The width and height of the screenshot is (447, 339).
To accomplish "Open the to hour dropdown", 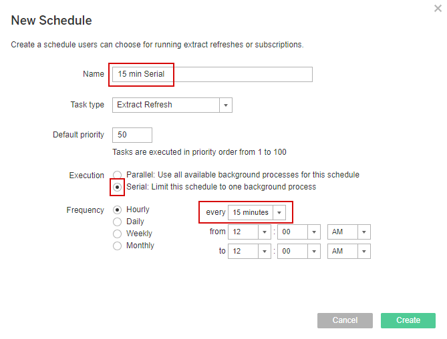I will click(265, 252).
